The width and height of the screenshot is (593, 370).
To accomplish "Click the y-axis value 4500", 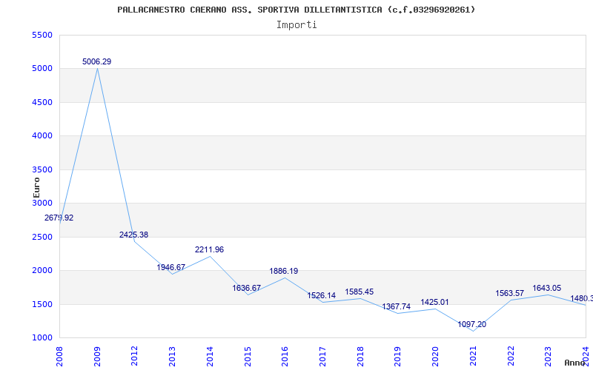I will click(x=42, y=102).
